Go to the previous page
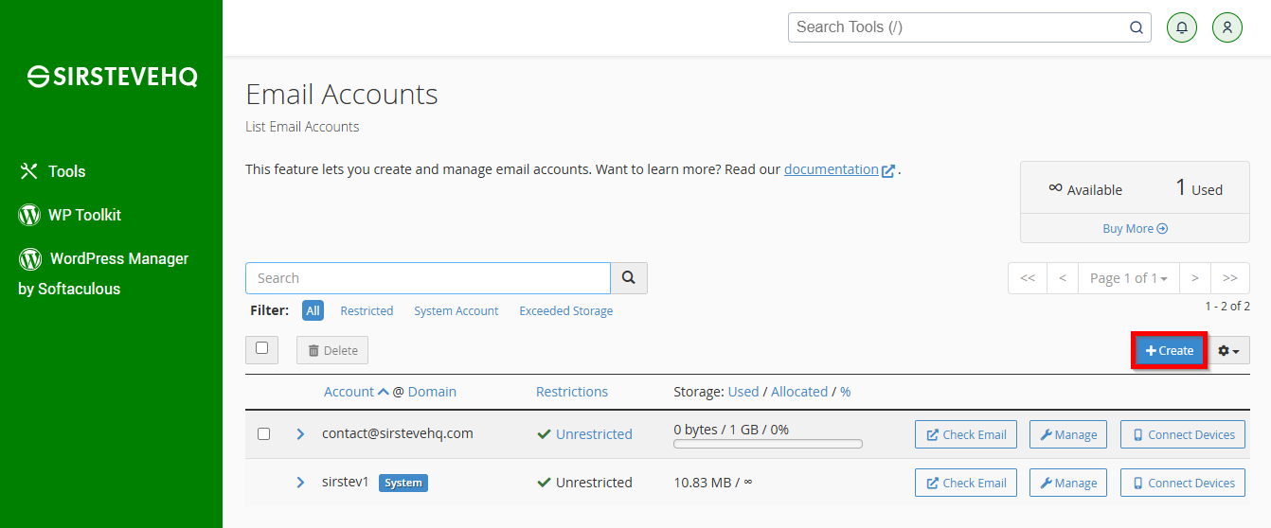Screen dimensions: 1271x528 click(1063, 278)
